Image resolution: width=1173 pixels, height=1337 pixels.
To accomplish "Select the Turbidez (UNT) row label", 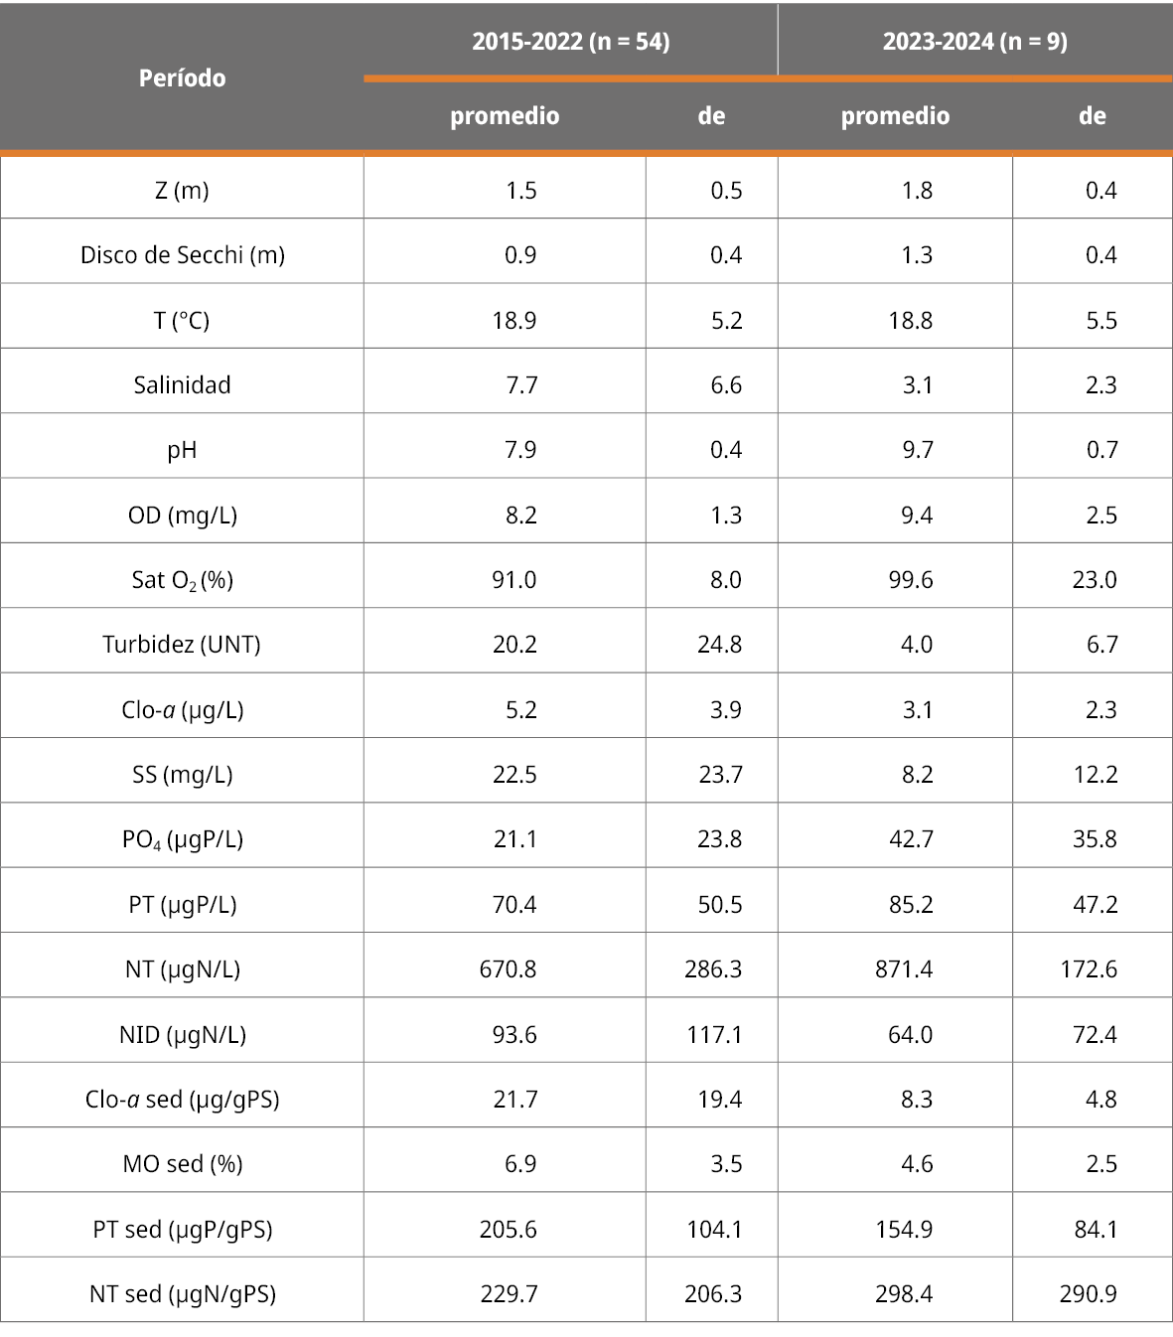I will 182,645.
